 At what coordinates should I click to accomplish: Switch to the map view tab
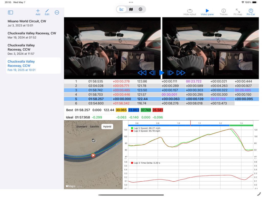(x=131, y=9)
